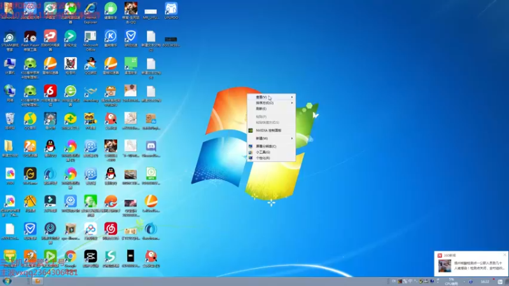
Task: Open the orange pinned taskbar program
Action: (38, 281)
